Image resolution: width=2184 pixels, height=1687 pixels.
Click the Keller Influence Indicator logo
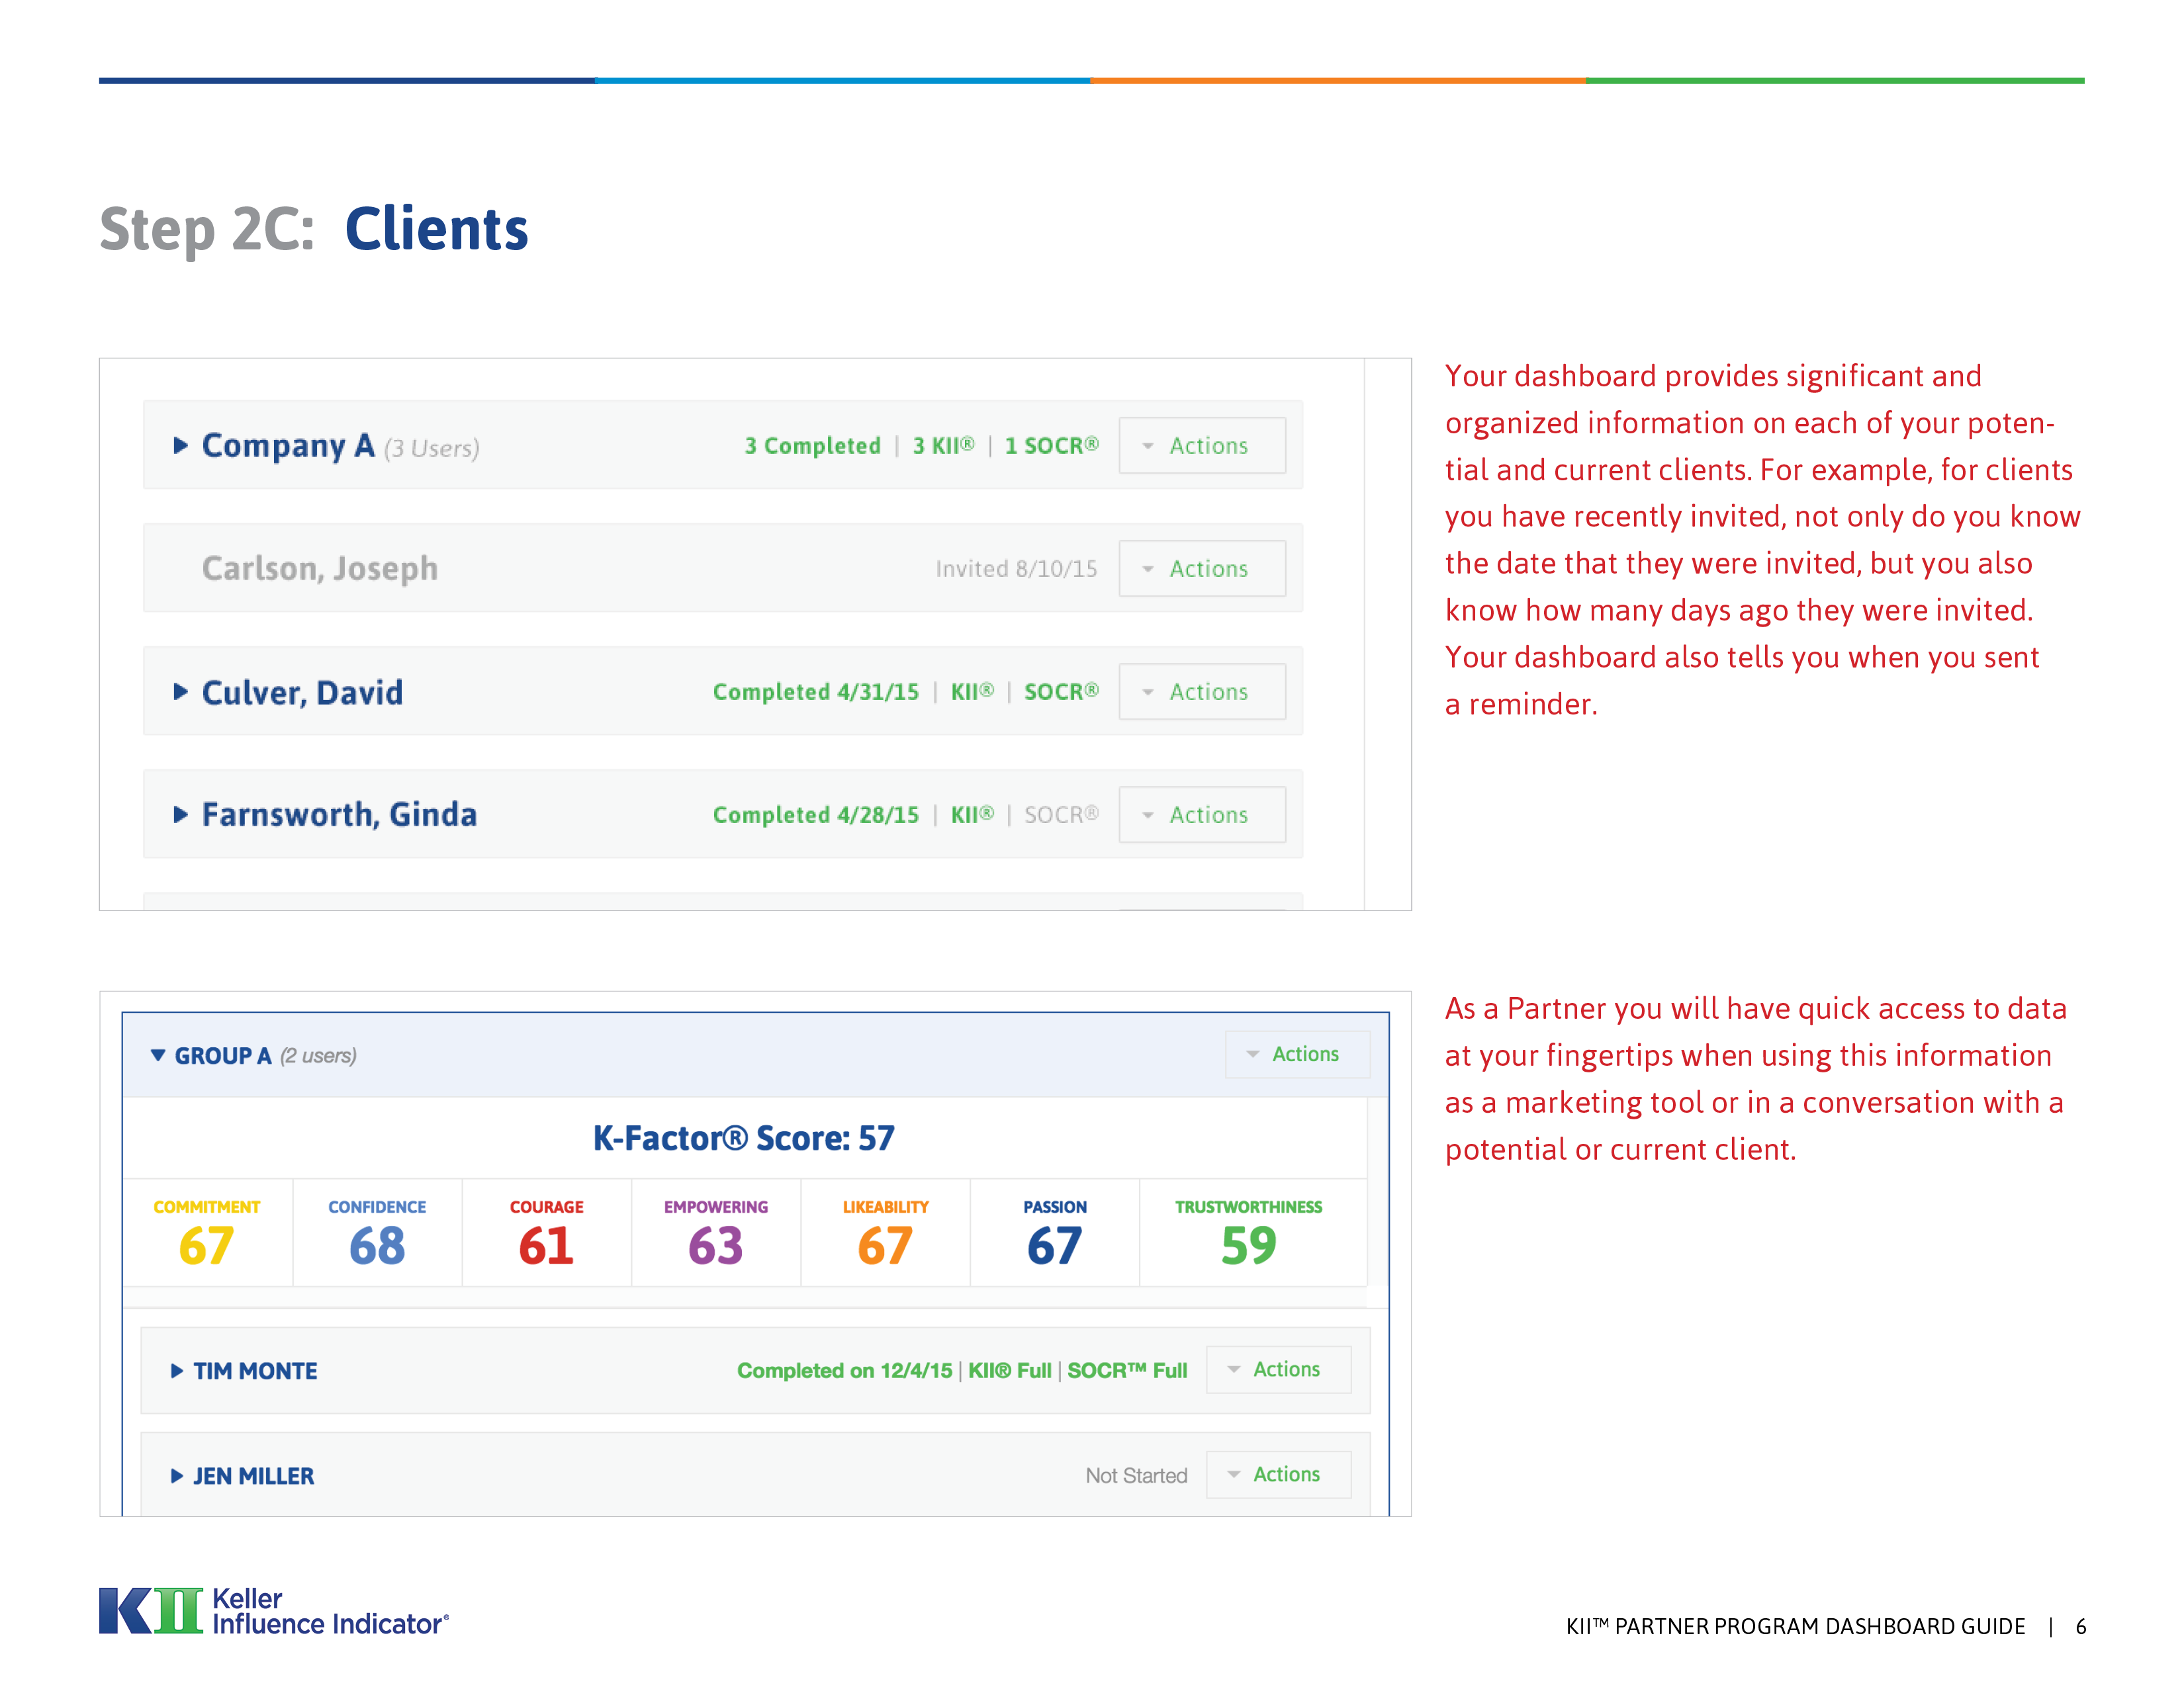coord(274,1610)
